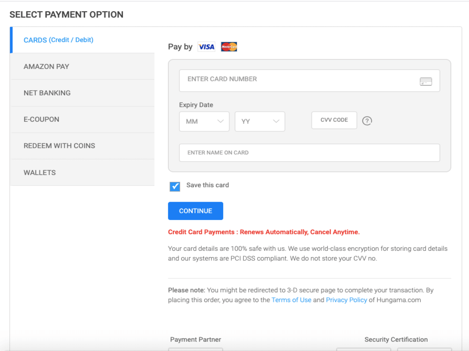Open the YY expiry year dropdown
This screenshot has height=351, width=469.
coord(260,121)
